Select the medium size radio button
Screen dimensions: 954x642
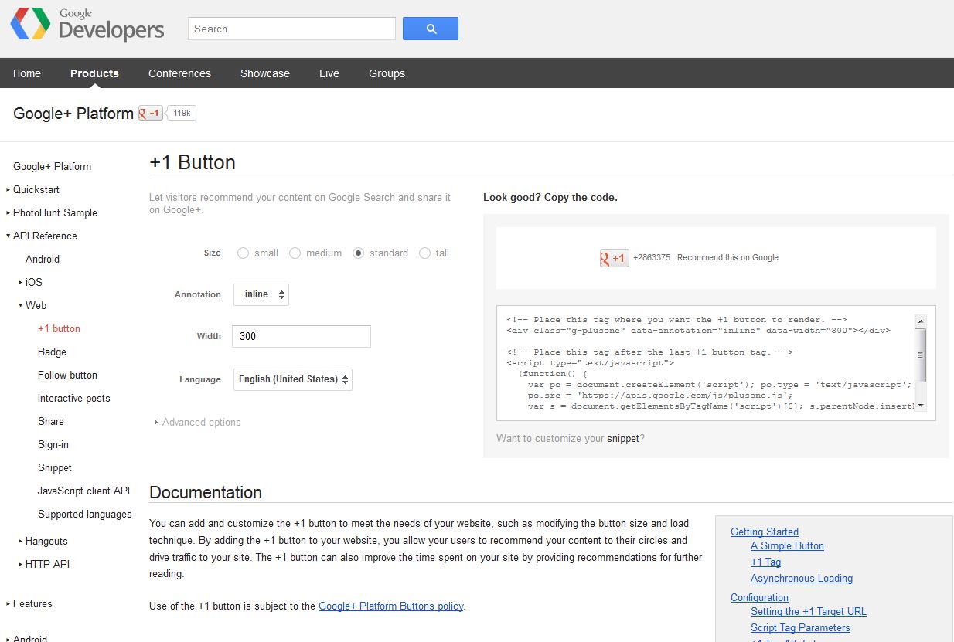coord(295,253)
